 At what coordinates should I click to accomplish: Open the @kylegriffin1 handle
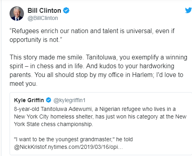(69, 100)
